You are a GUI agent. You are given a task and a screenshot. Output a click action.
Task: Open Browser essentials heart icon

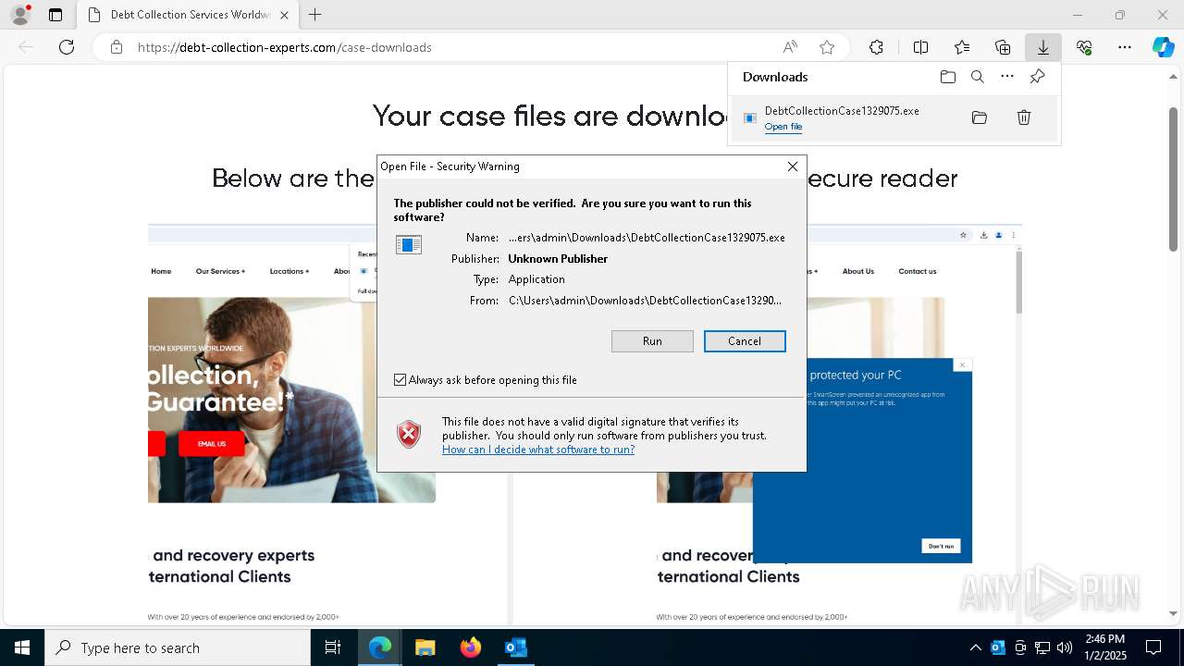[1084, 47]
